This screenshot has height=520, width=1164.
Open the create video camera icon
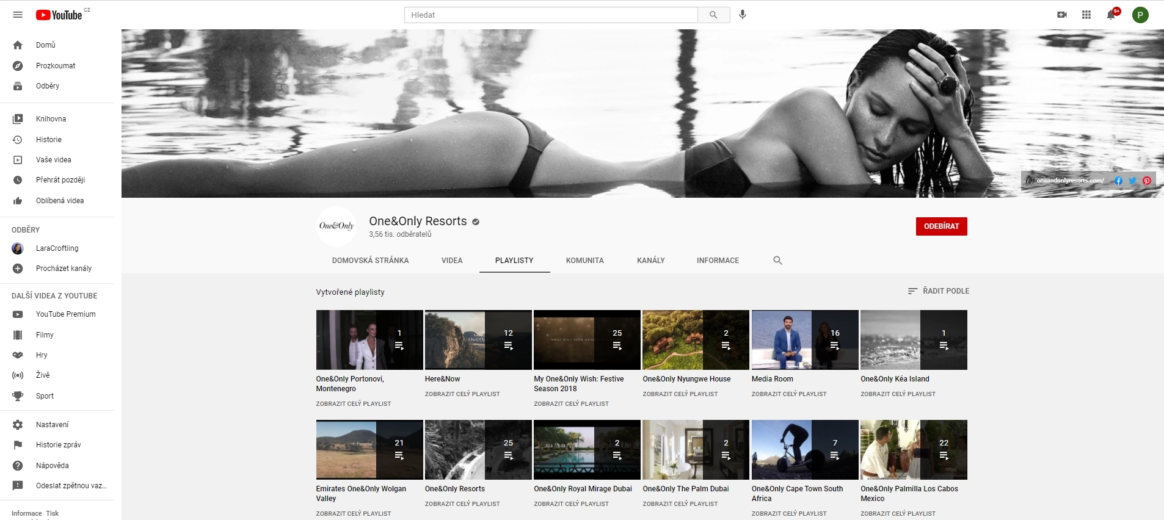click(1062, 15)
